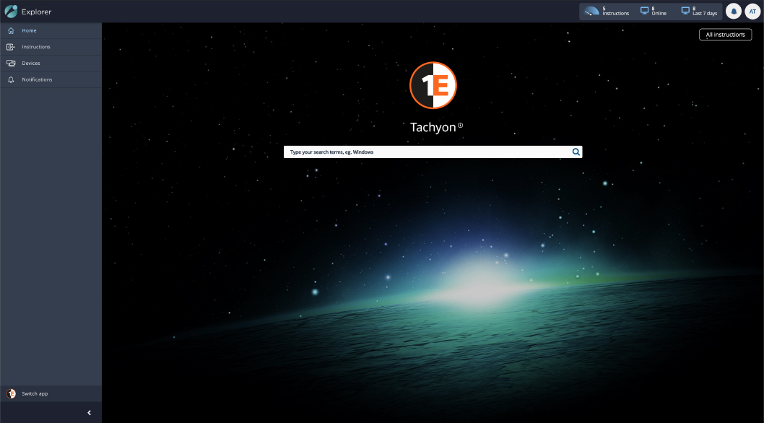Click the 8 Online counter
This screenshot has height=423, width=764.
[654, 12]
